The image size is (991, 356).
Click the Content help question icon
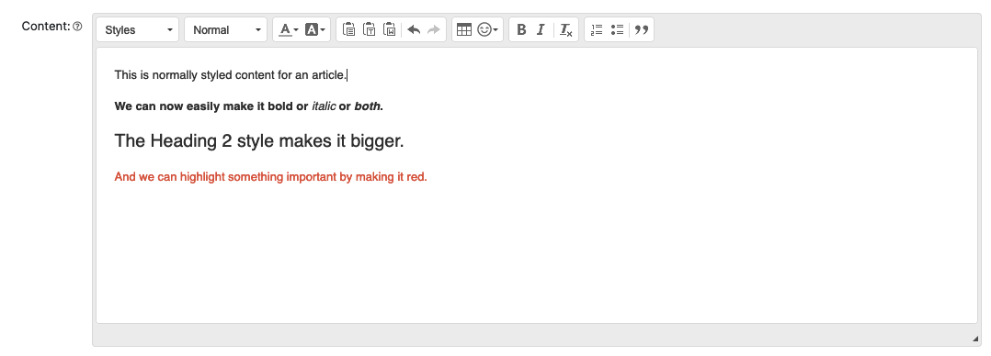[x=78, y=27]
